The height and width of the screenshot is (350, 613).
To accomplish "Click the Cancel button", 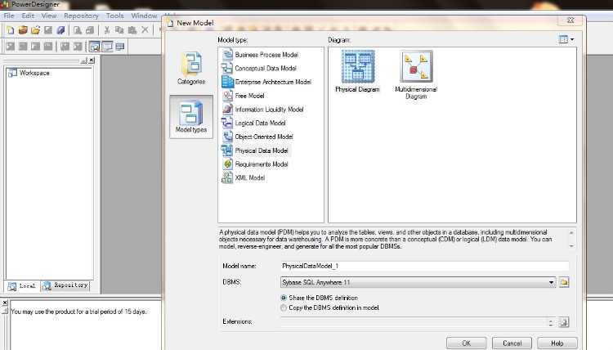I will (512, 343).
